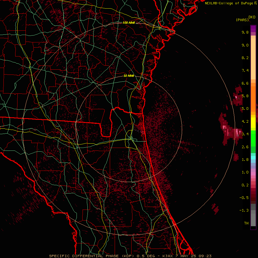Click the DKD label above the color bar

(252, 17)
